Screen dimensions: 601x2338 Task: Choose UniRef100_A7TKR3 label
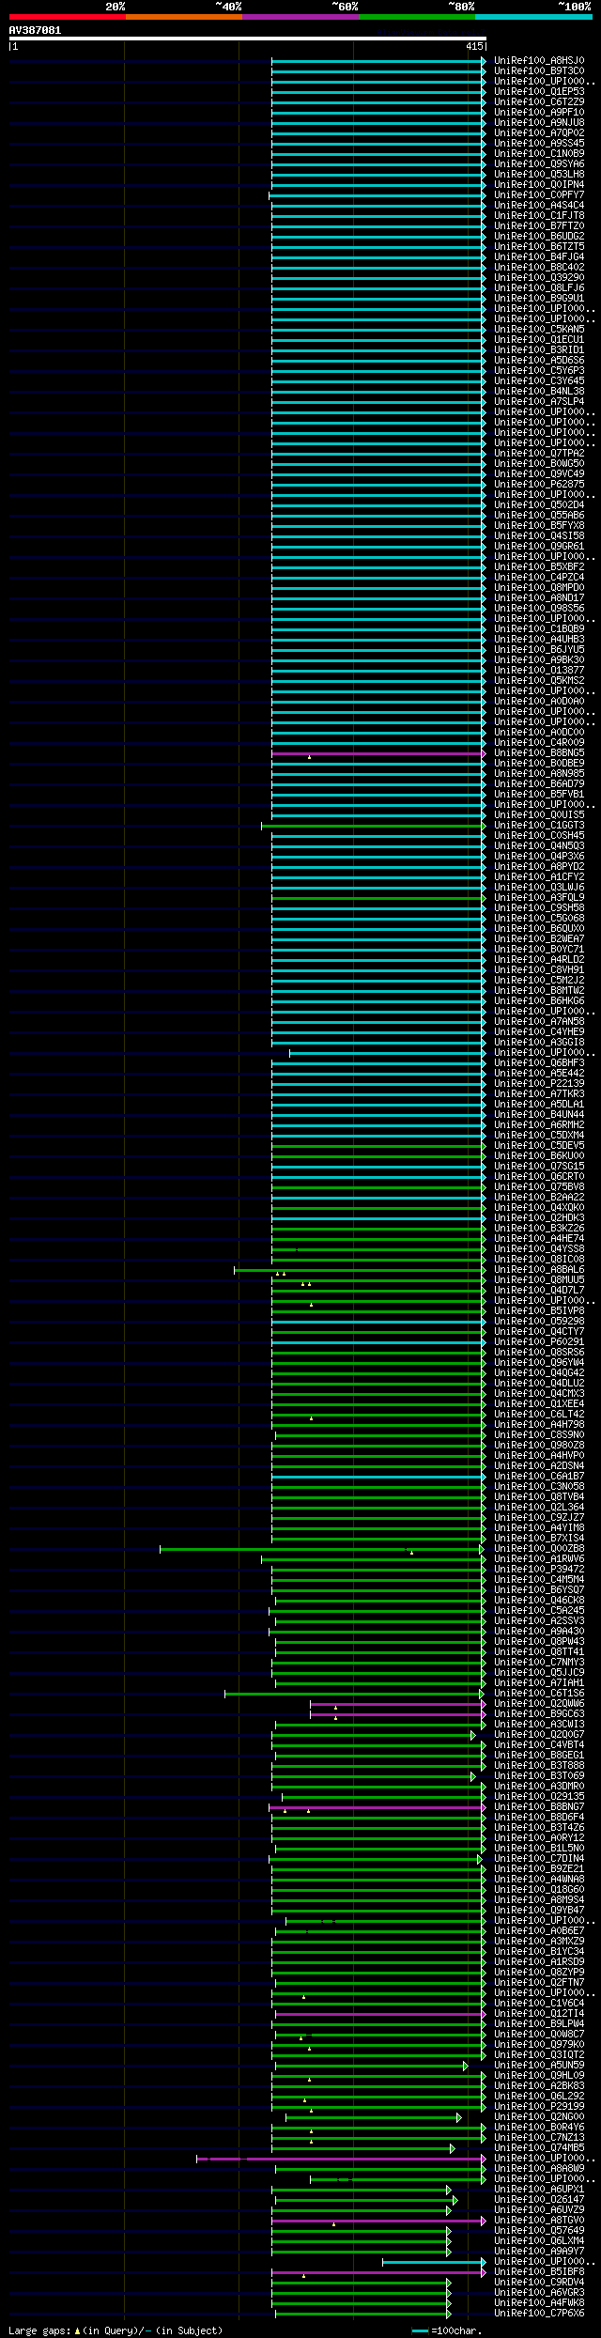point(539,1094)
